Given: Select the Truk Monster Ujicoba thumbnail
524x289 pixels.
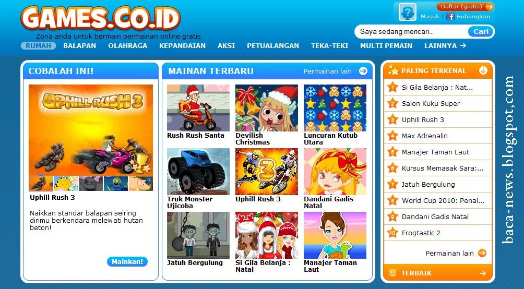Looking at the screenshot, I should pos(198,172).
